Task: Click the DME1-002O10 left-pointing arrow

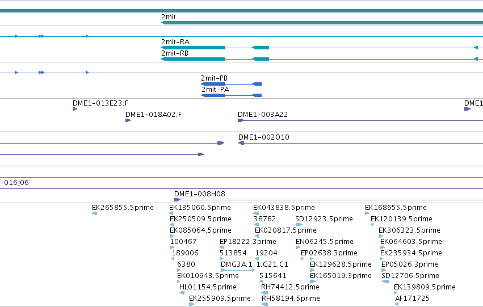Action: click(x=241, y=143)
